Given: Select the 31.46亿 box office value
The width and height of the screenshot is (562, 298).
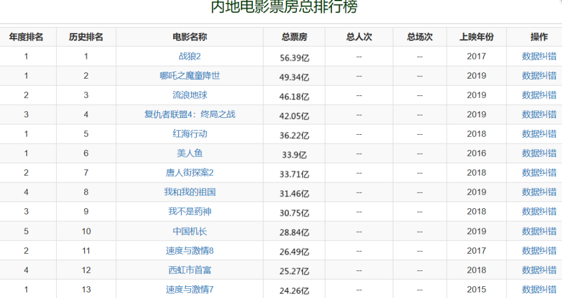Looking at the screenshot, I should pos(294,194).
